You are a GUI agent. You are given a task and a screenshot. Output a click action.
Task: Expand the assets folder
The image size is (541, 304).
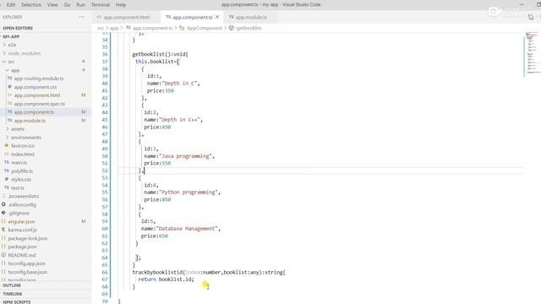(8, 129)
